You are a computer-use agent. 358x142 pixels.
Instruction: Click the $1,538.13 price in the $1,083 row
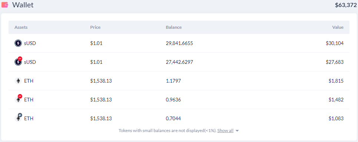point(101,118)
